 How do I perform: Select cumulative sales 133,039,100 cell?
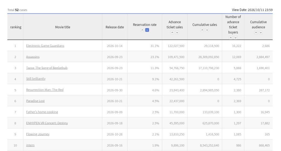pos(205,112)
